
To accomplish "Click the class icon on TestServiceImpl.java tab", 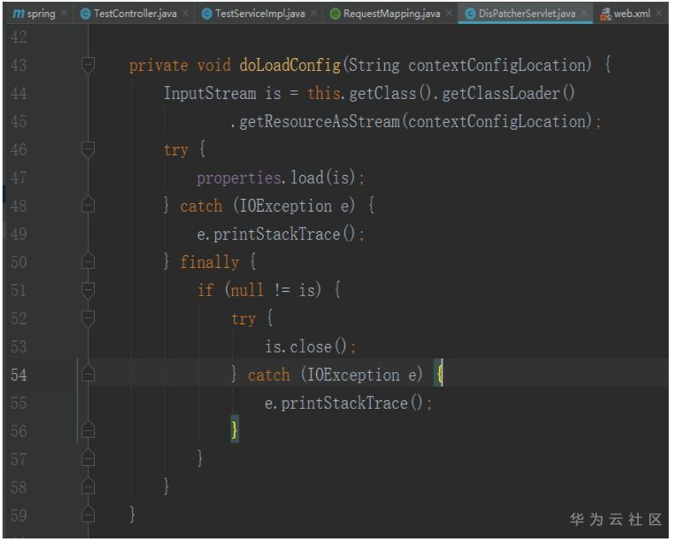I will click(207, 15).
